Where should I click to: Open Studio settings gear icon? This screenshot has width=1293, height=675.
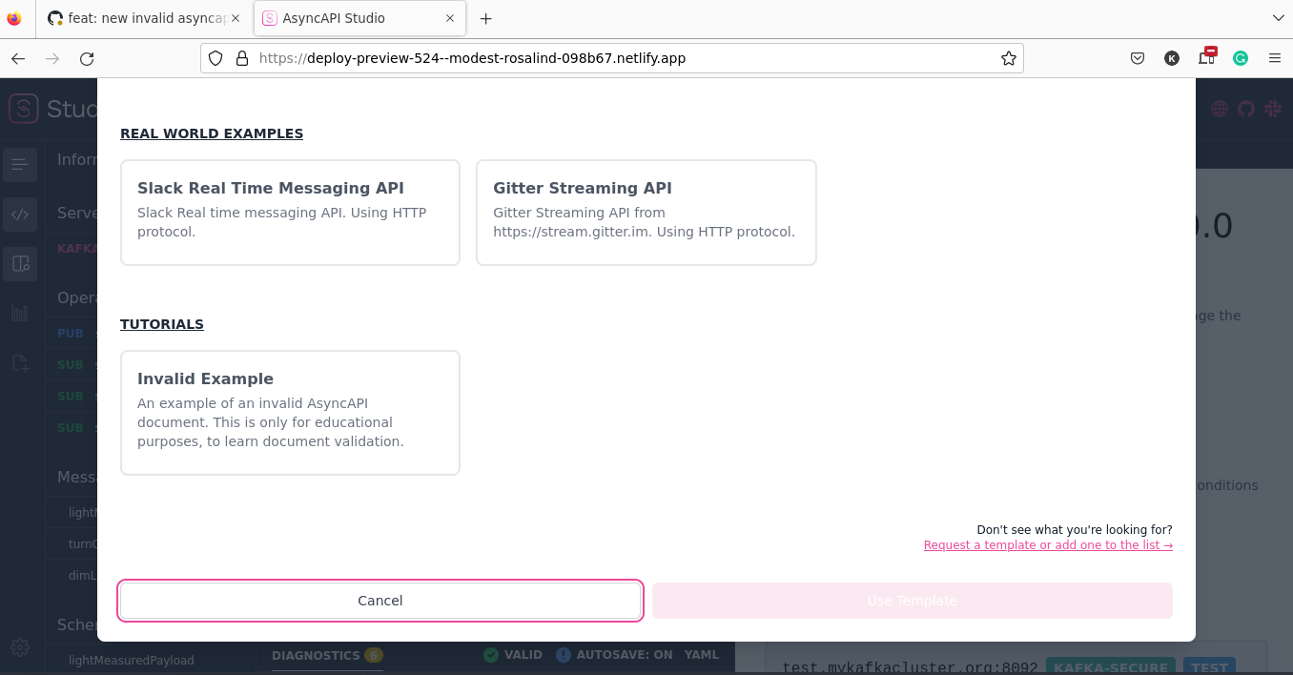pyautogui.click(x=20, y=647)
